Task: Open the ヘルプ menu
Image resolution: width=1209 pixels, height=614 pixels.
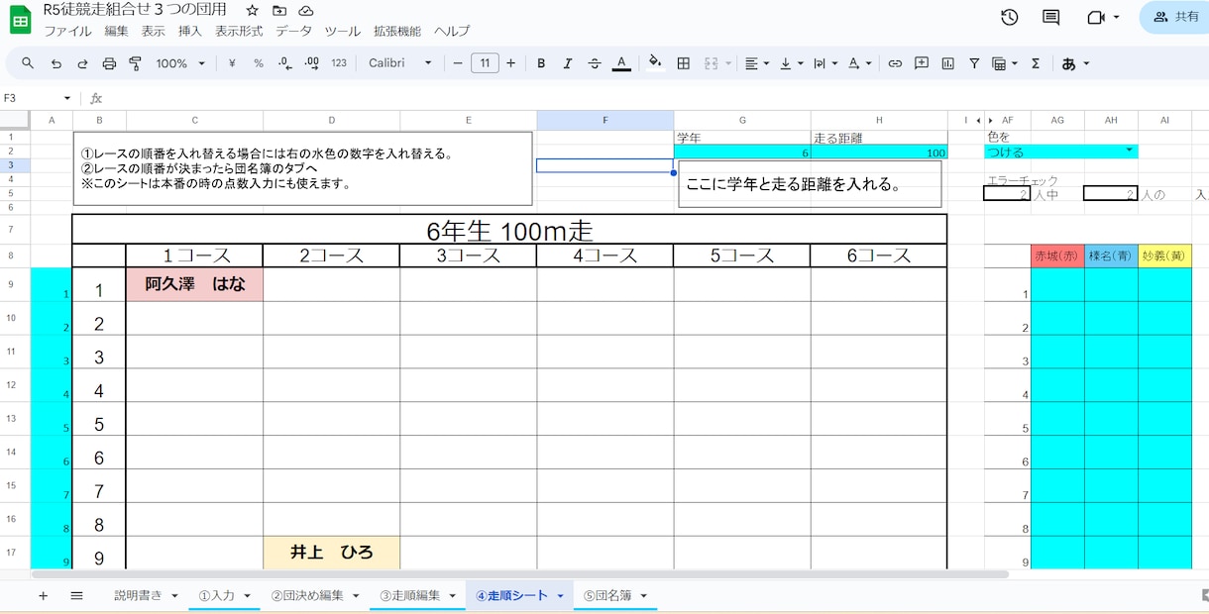Action: click(452, 32)
